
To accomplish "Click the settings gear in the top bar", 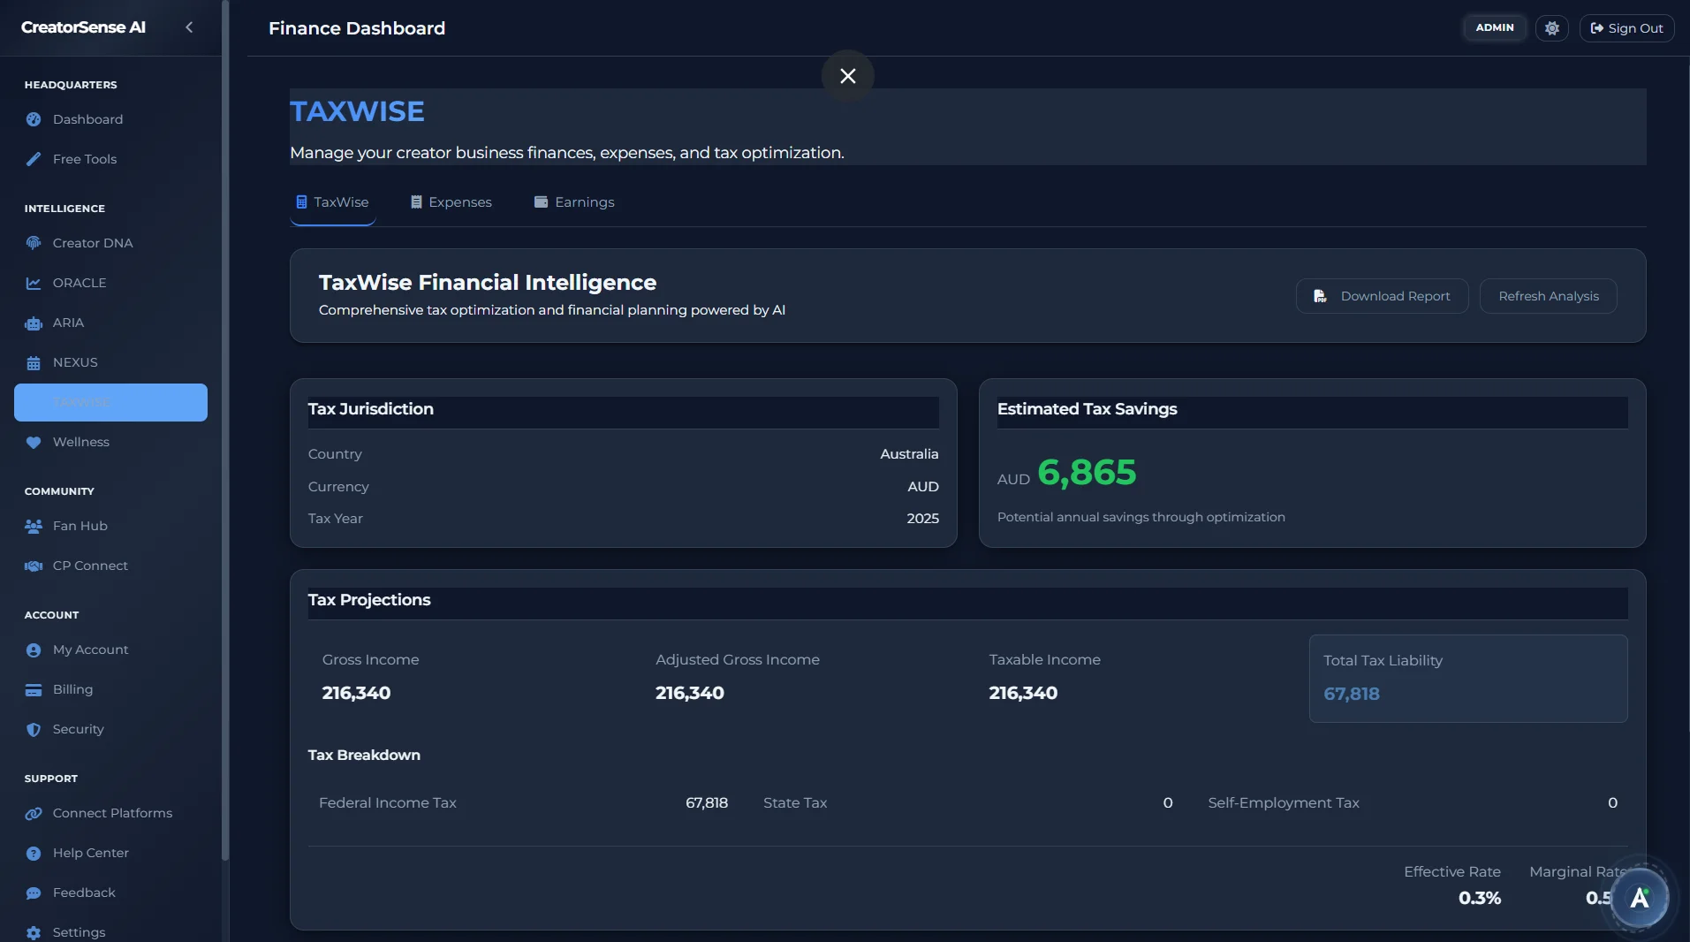I will pos(1552,27).
